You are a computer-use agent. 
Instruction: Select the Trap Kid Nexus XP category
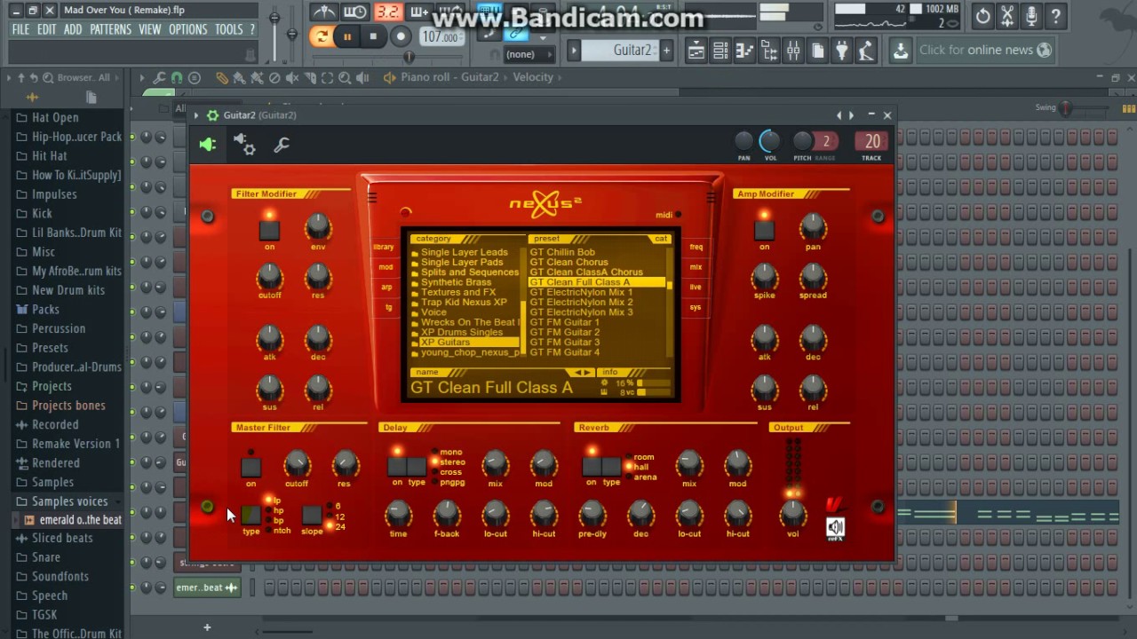click(464, 303)
